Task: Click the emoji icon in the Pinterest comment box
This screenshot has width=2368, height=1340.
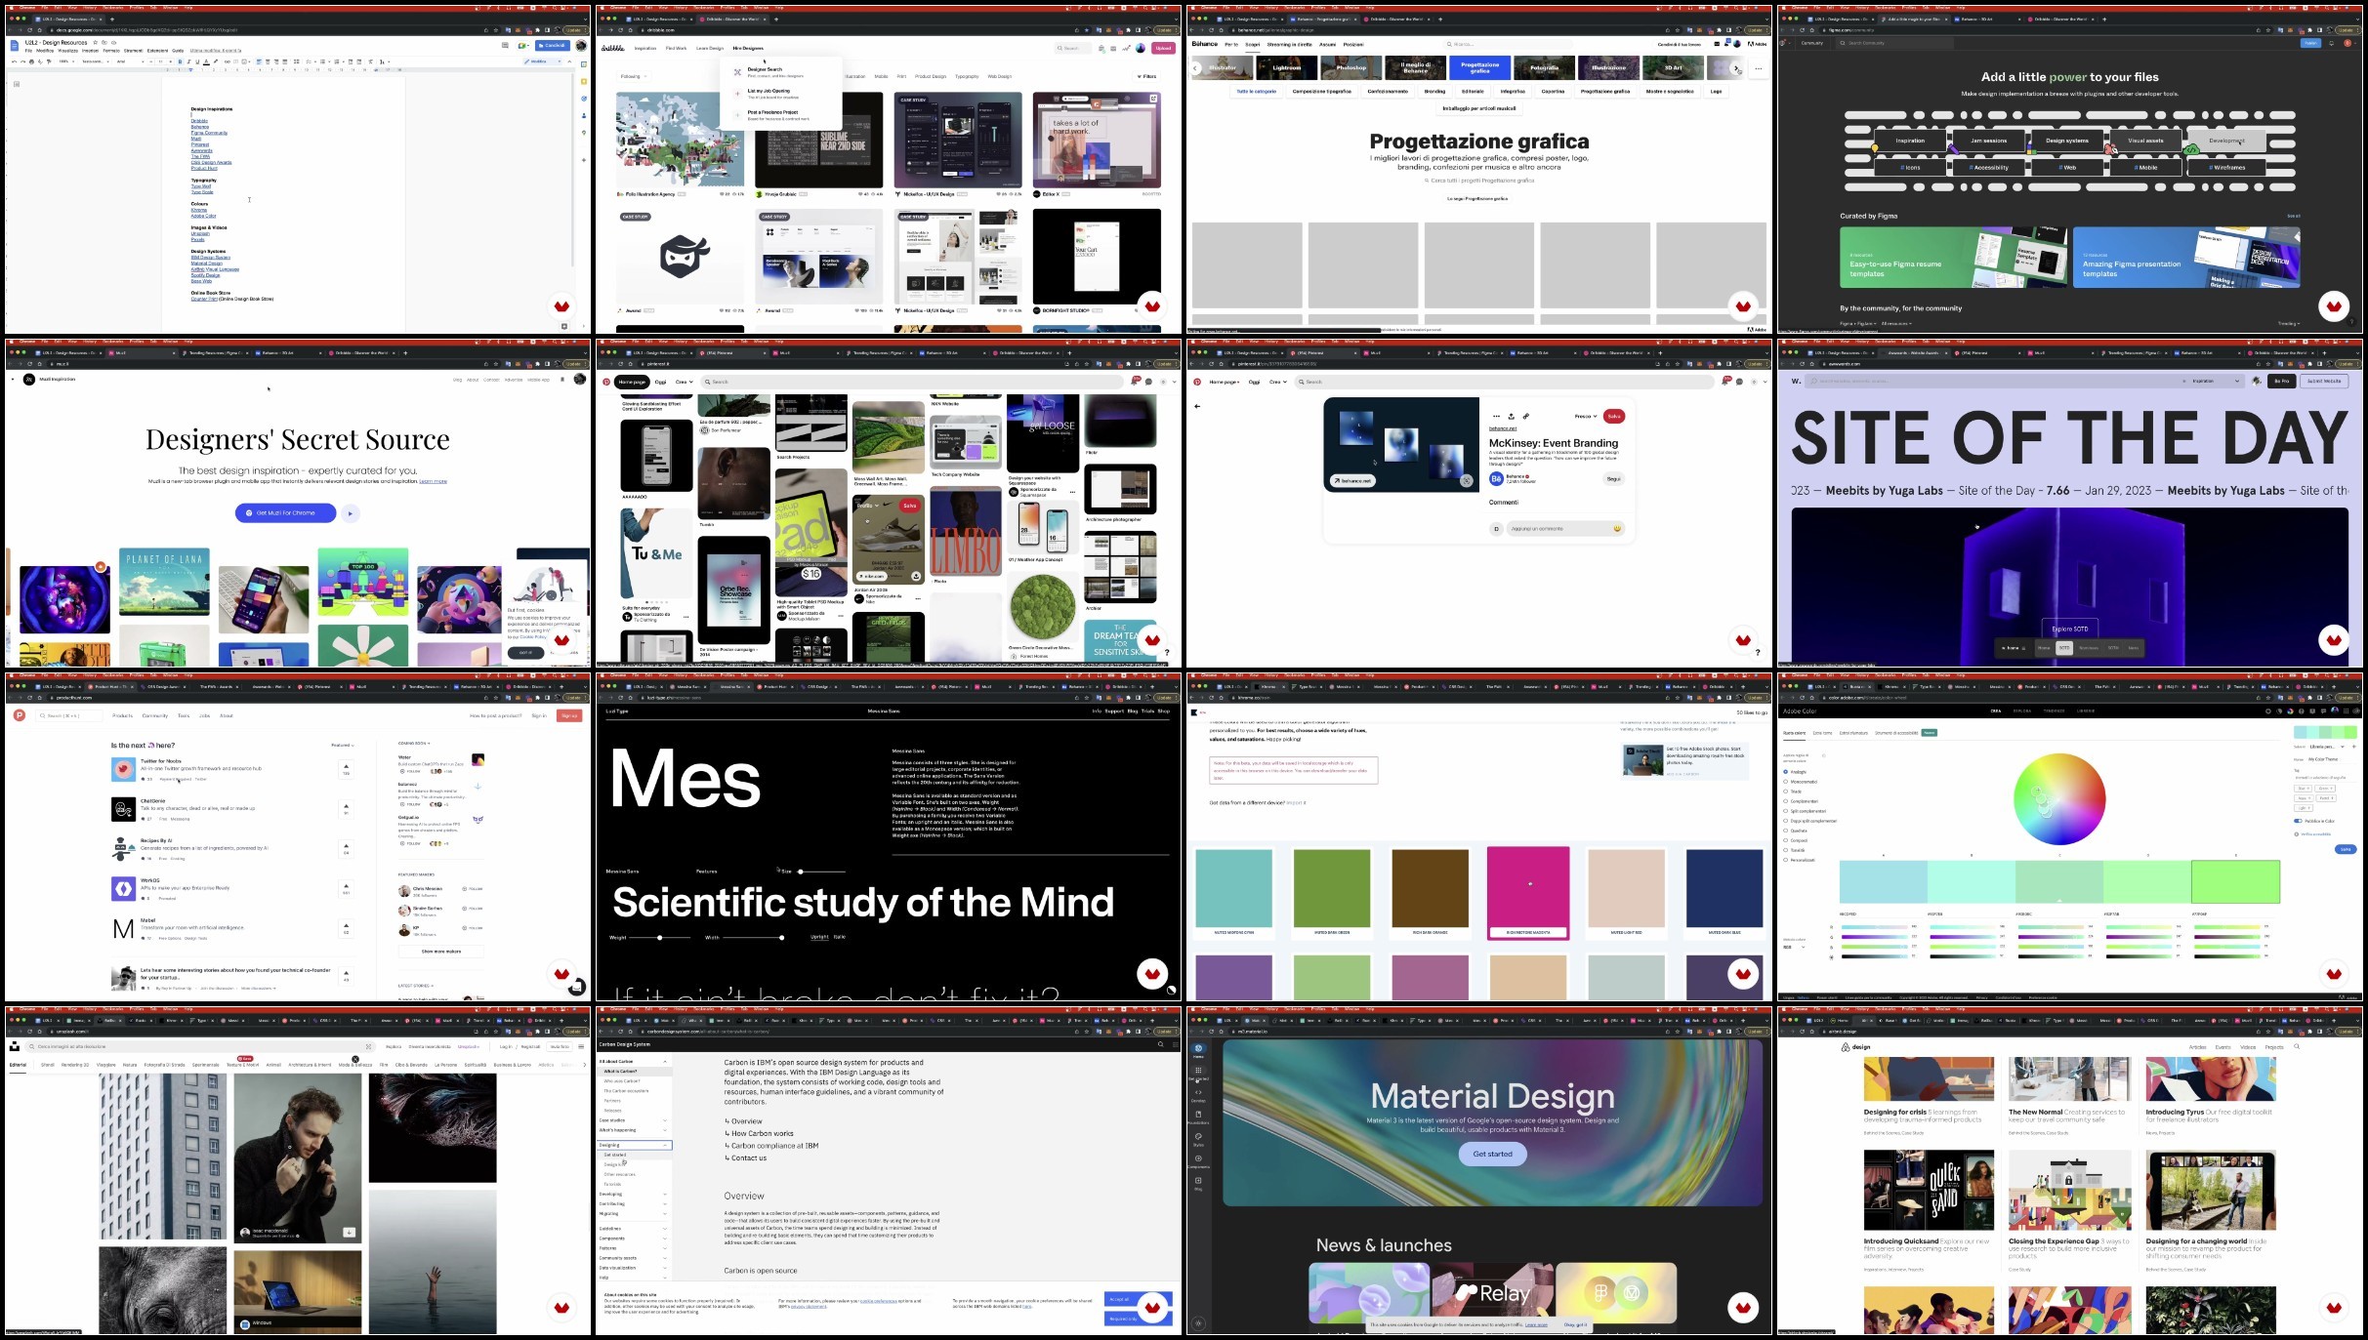Action: click(x=1617, y=529)
